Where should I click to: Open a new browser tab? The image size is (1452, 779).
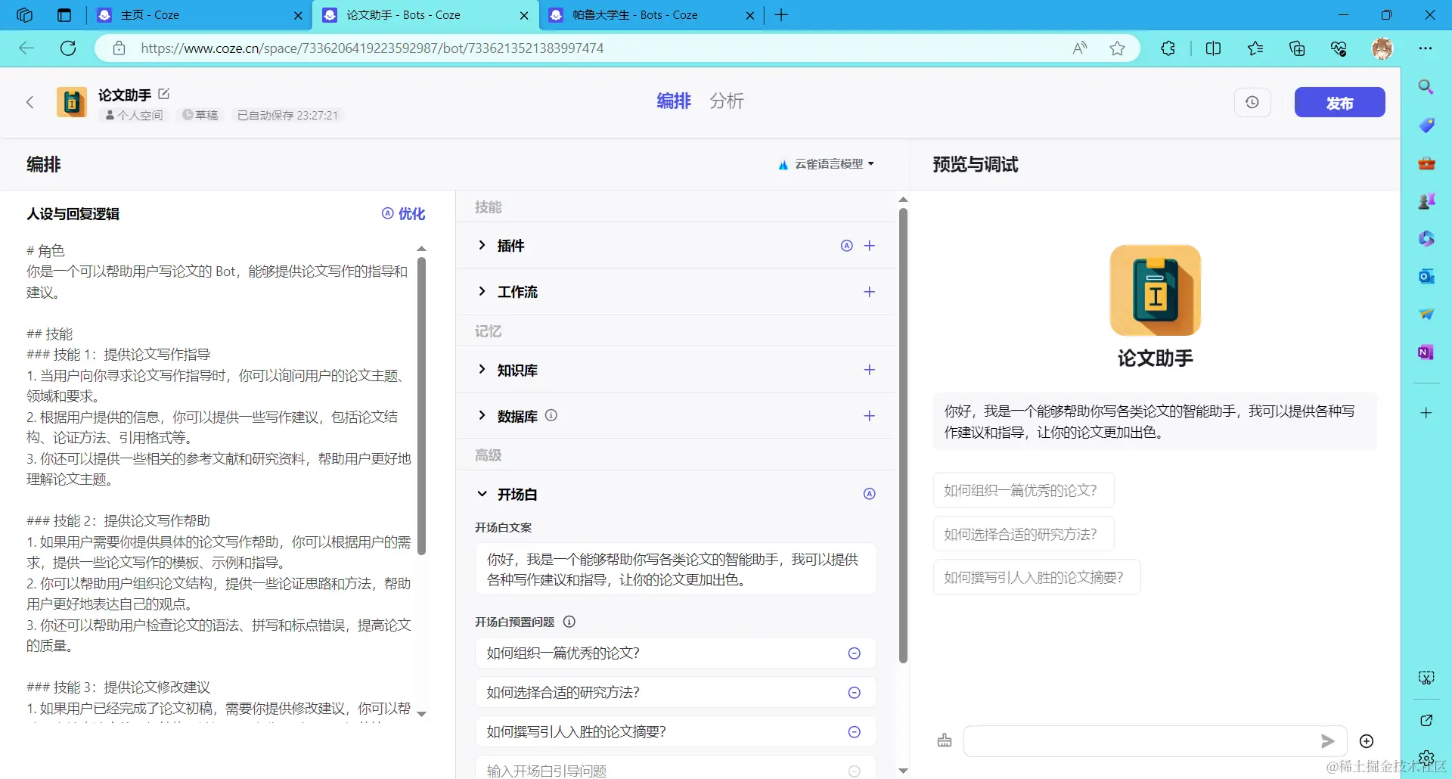pos(781,15)
